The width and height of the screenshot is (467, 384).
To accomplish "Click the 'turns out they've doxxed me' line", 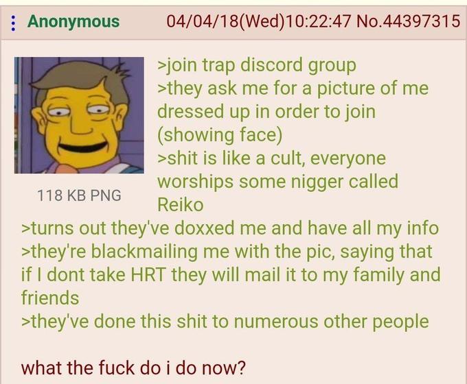I will (x=230, y=228).
